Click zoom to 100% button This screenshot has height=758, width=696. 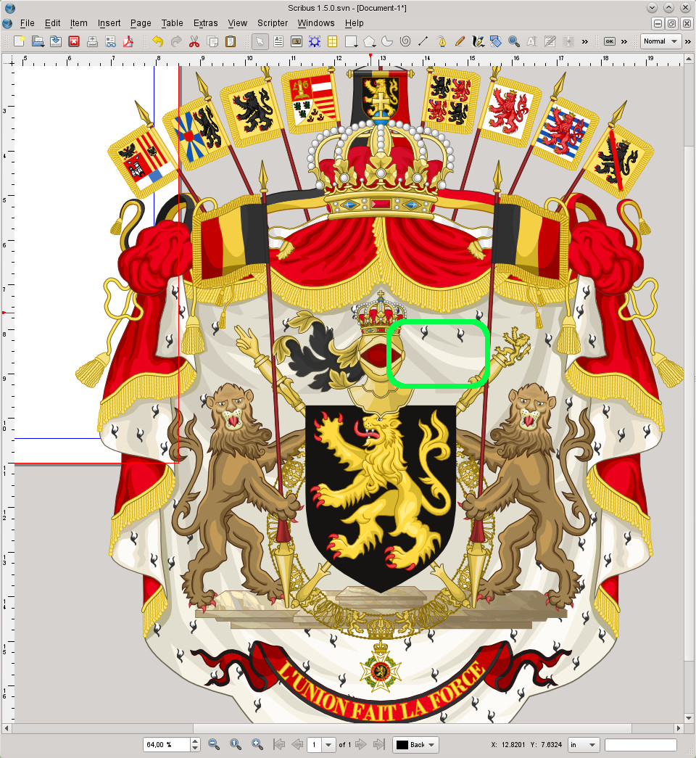tap(236, 744)
